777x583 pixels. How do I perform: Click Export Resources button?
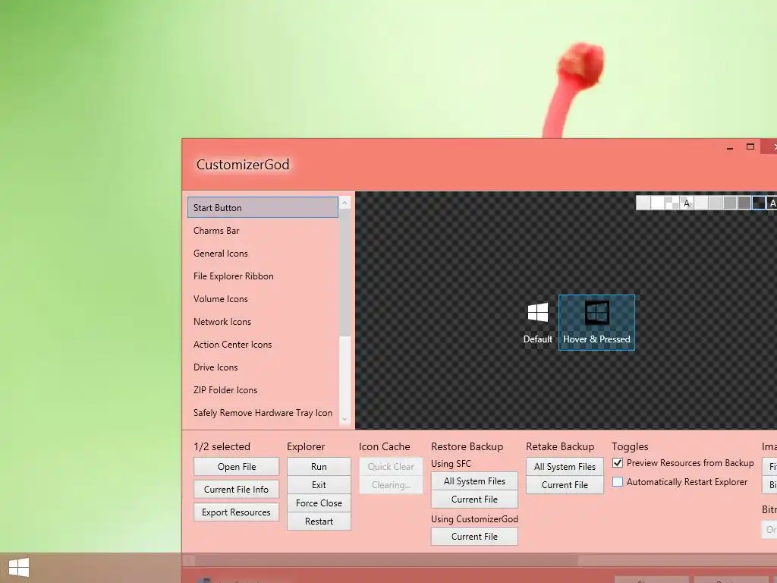237,512
